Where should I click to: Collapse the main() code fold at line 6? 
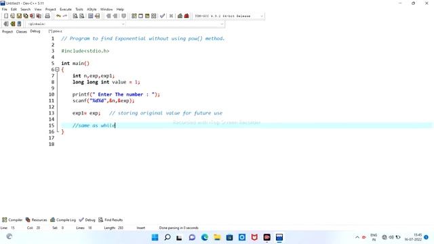[x=57, y=69]
